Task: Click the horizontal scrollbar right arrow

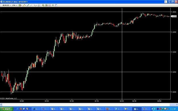Action: (177, 105)
